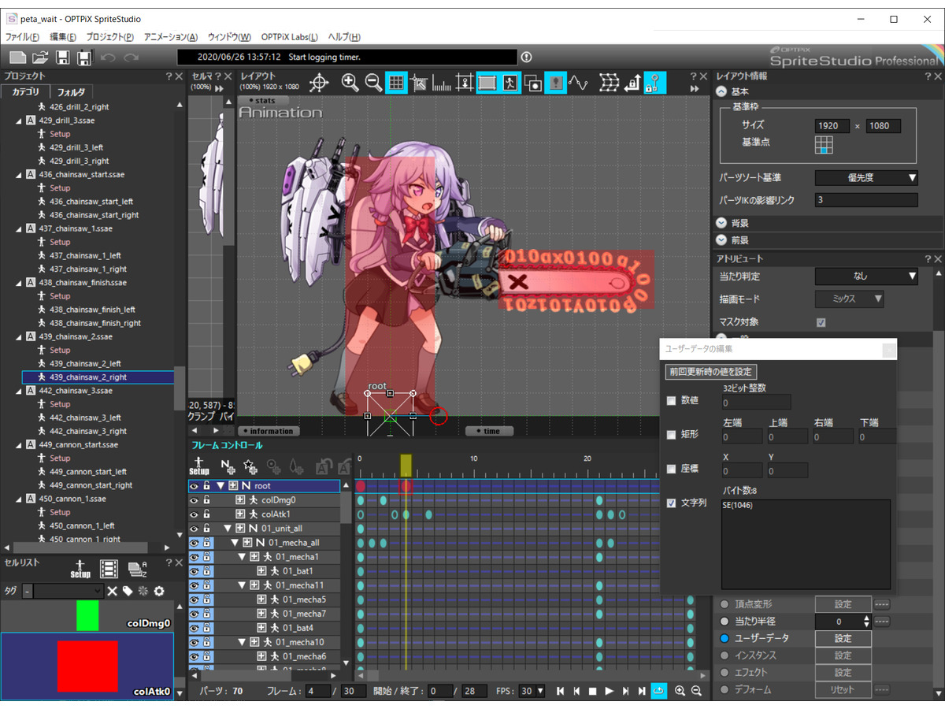The height and width of the screenshot is (709, 945).
Task: Toggle the layout grid display icon
Action: coord(396,82)
